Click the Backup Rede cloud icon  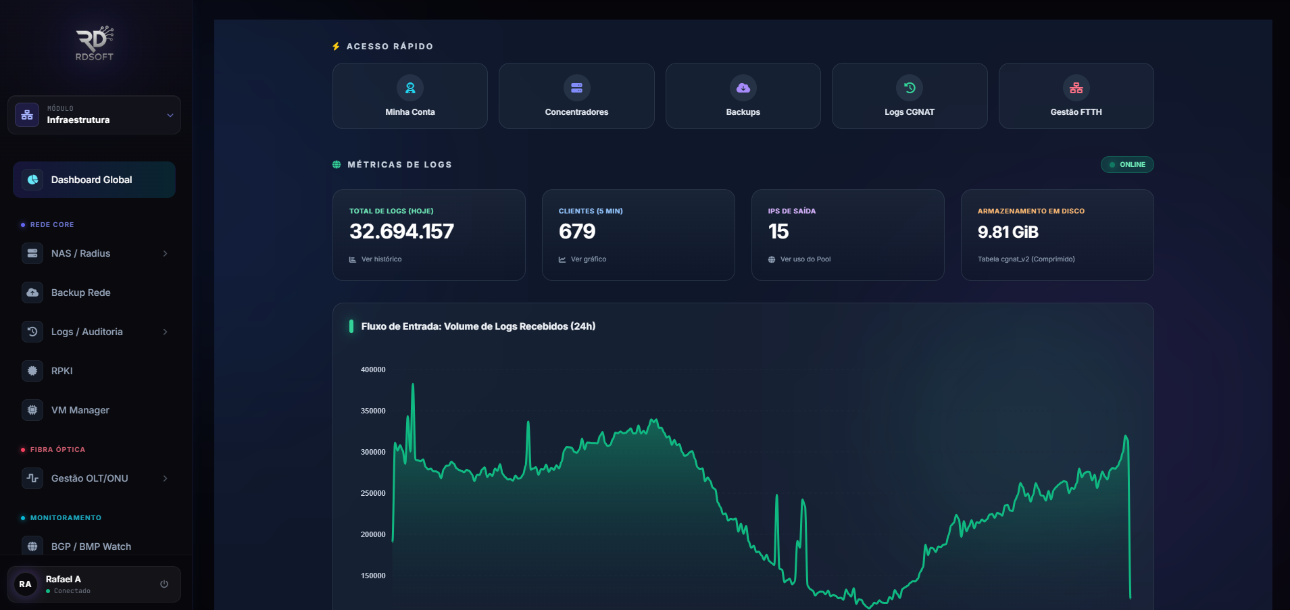coord(31,292)
